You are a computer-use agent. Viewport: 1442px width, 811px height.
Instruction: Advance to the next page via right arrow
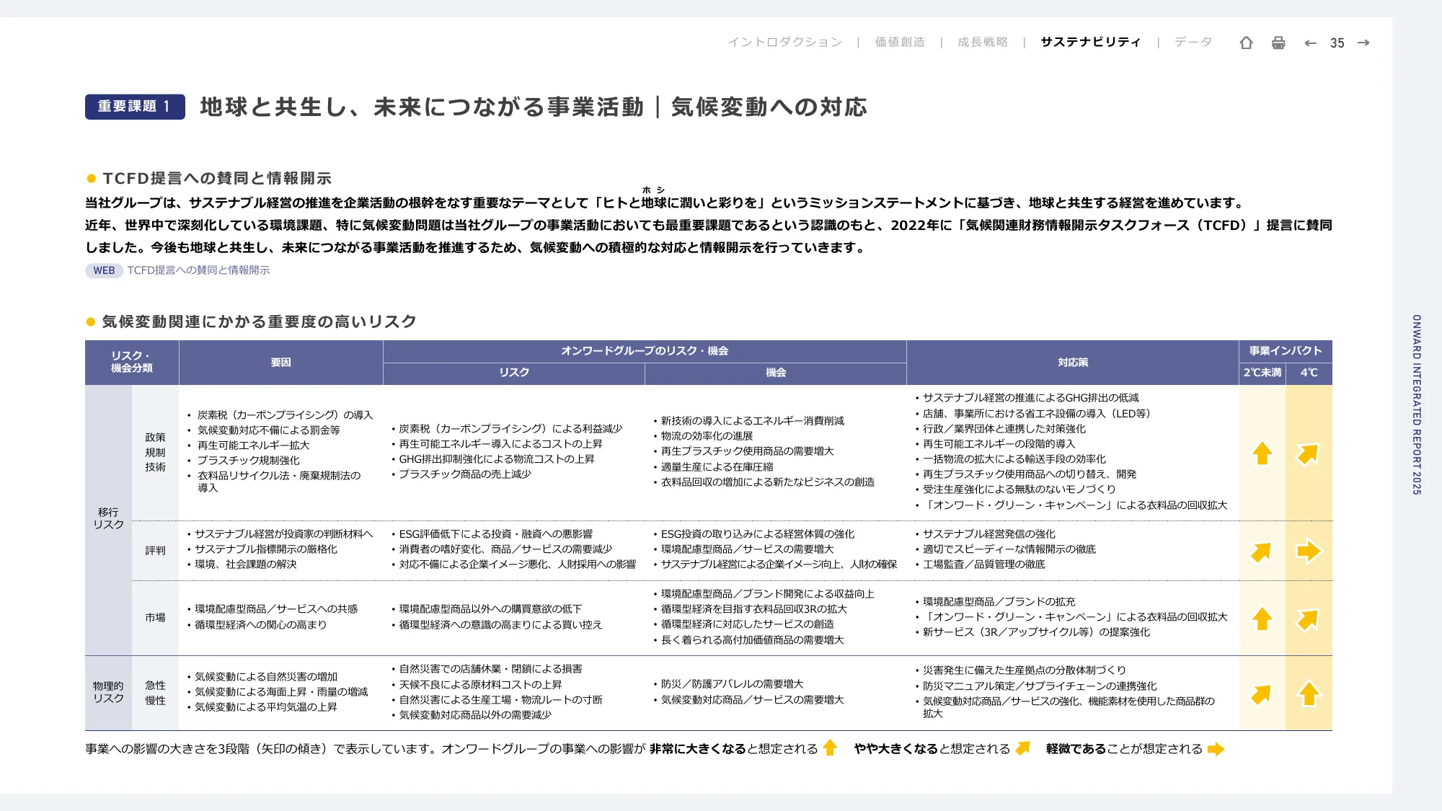(x=1362, y=43)
